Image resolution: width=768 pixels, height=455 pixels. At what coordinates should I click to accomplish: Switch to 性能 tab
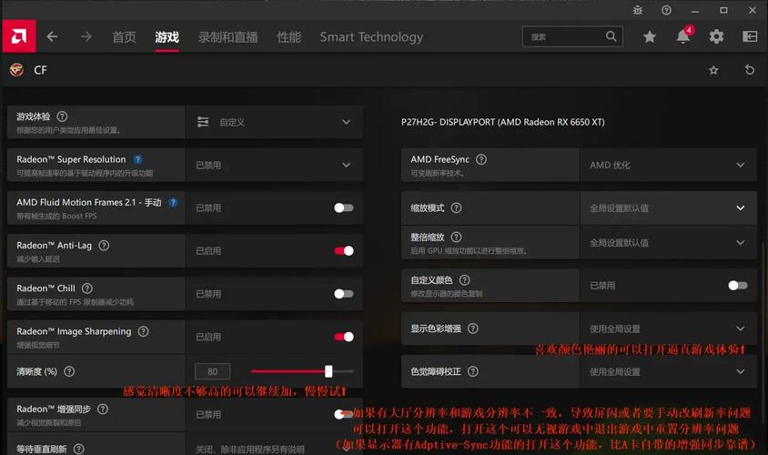pos(289,36)
